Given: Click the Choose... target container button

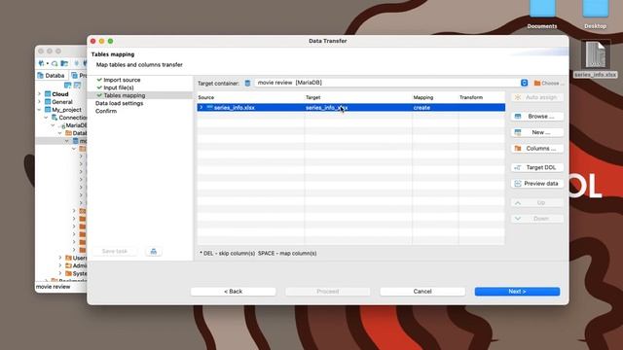Looking at the screenshot, I should click(x=549, y=83).
